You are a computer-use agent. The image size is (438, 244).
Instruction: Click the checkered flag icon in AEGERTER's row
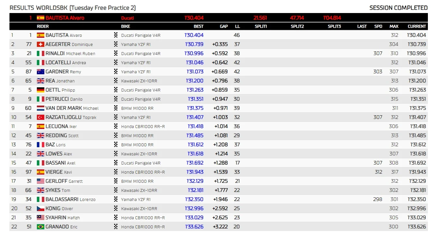115,44
